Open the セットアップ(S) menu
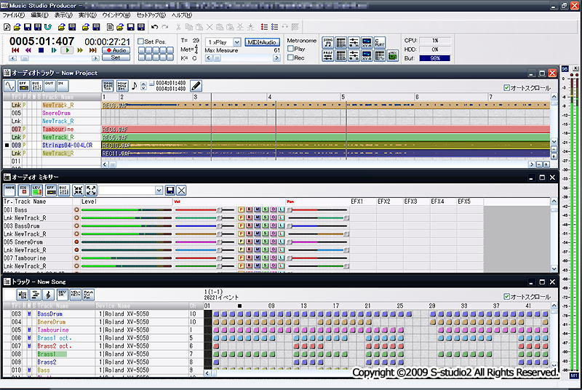 151,15
